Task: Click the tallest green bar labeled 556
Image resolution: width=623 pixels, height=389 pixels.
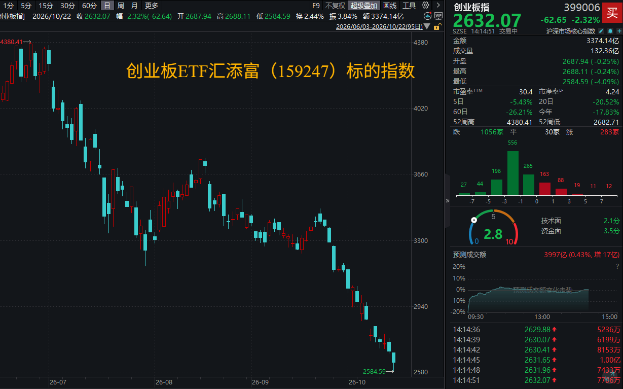Action: pos(513,173)
